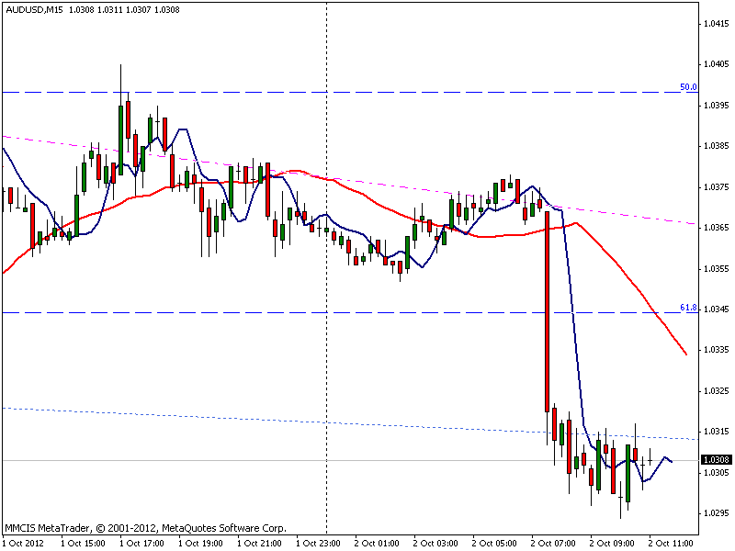Click the 1.0345 price axis label
735x551 pixels.
[717, 309]
